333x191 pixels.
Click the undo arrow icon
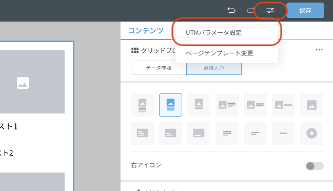pyautogui.click(x=231, y=10)
